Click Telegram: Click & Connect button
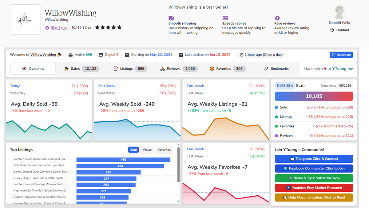 pyautogui.click(x=314, y=159)
